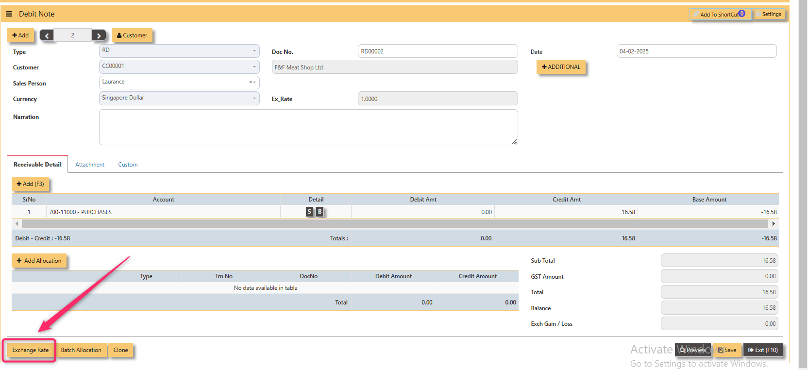Go to previous record arrow
Image resolution: width=808 pixels, height=370 pixels.
[47, 35]
